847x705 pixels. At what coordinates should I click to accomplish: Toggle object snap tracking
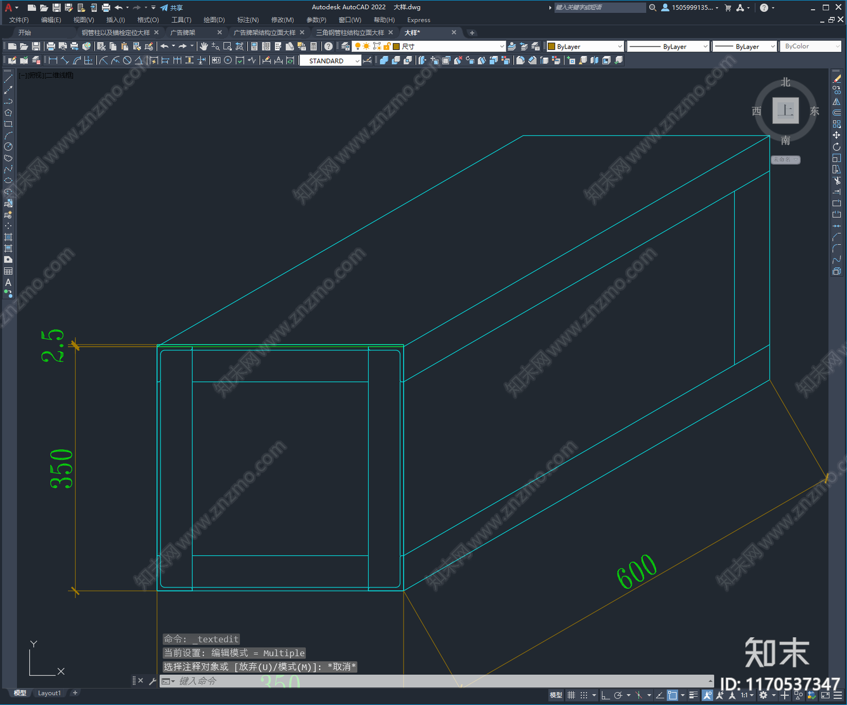pos(660,695)
